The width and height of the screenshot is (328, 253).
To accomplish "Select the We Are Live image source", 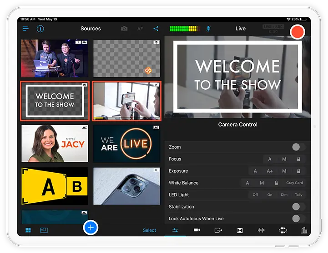I will click(x=126, y=144).
